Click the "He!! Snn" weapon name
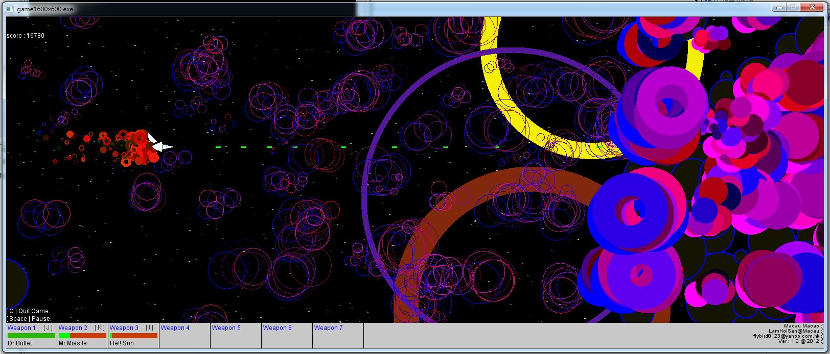The image size is (830, 354). [122, 343]
